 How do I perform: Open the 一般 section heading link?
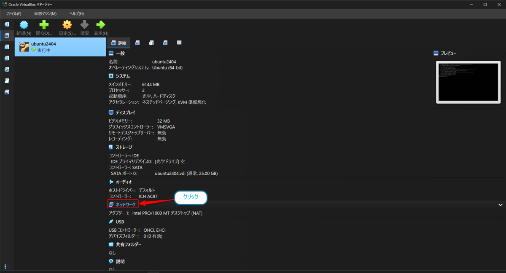120,54
